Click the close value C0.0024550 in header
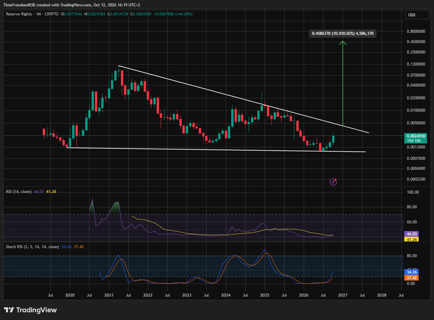The width and height of the screenshot is (434, 320). pos(141,14)
